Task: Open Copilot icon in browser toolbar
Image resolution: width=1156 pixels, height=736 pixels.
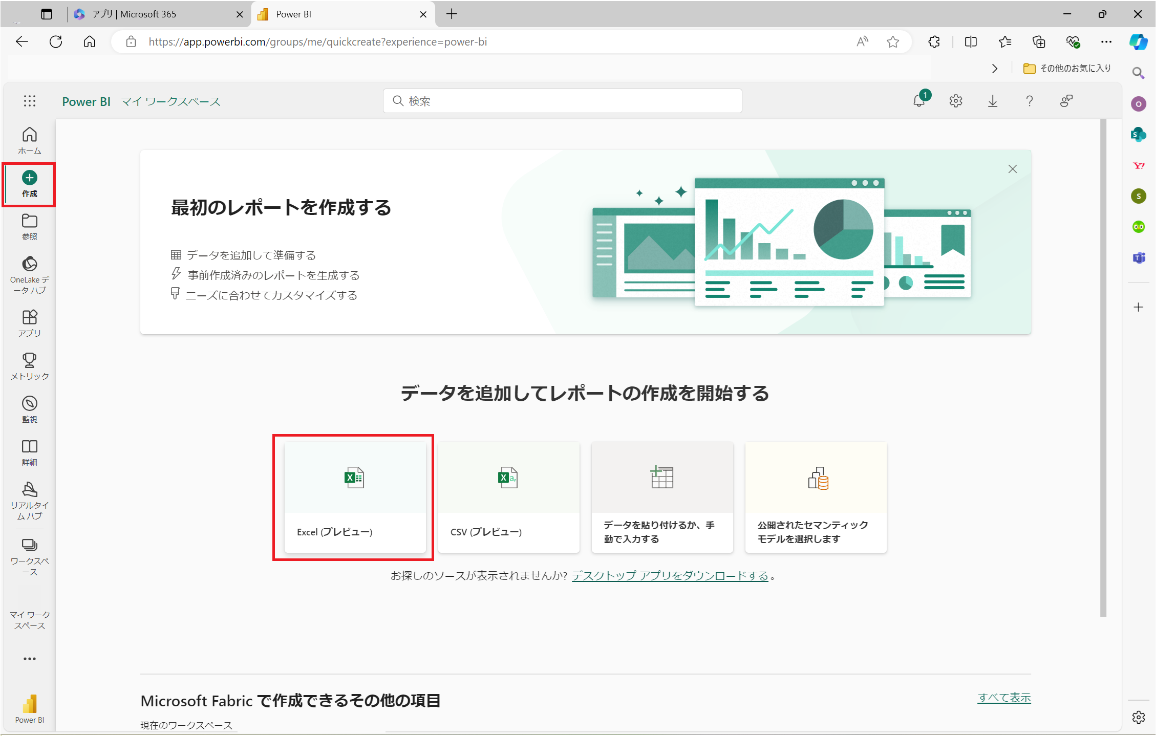Action: point(1138,42)
